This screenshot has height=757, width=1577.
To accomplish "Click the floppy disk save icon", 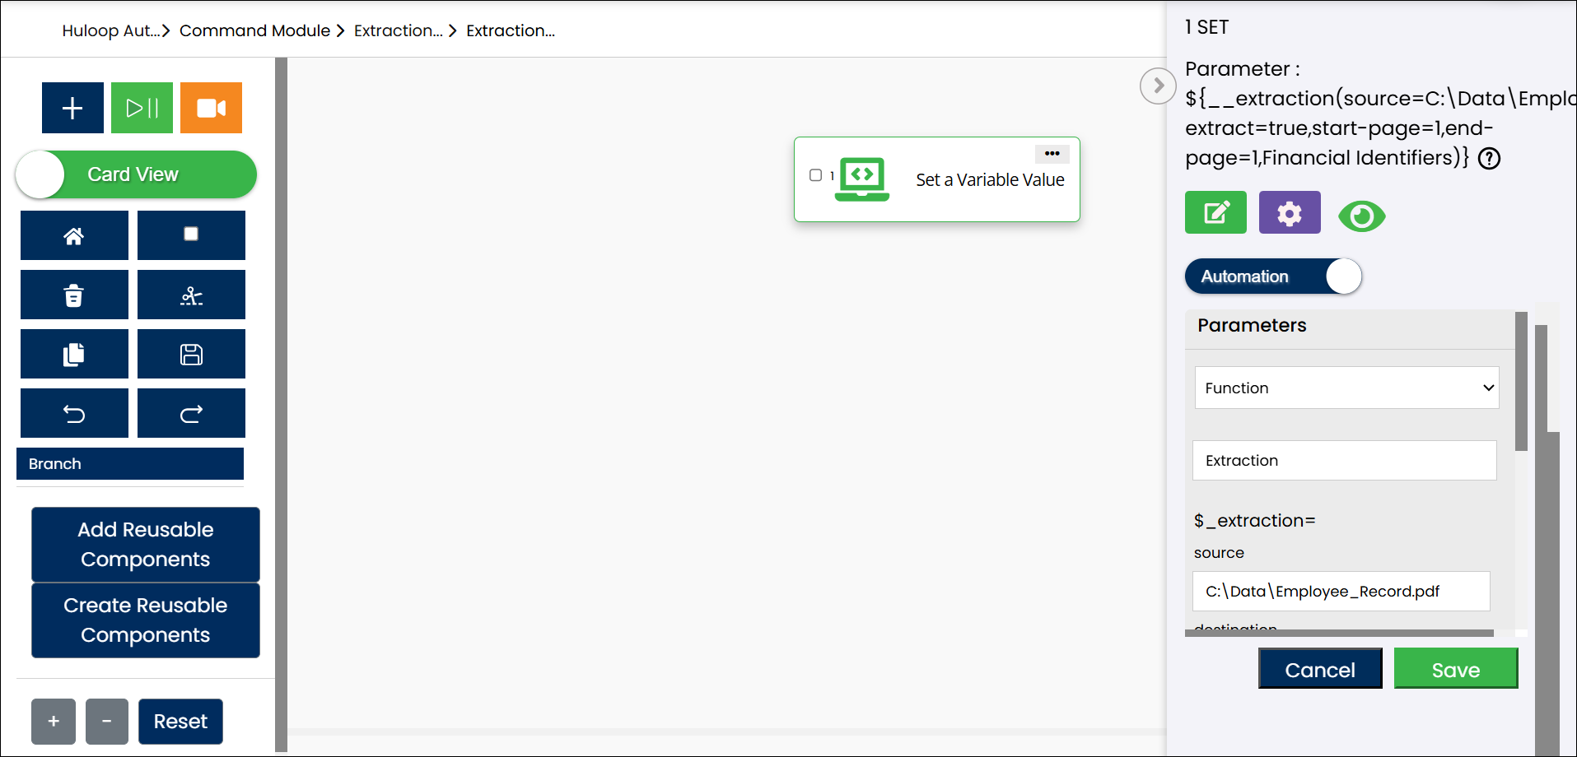I will point(191,354).
